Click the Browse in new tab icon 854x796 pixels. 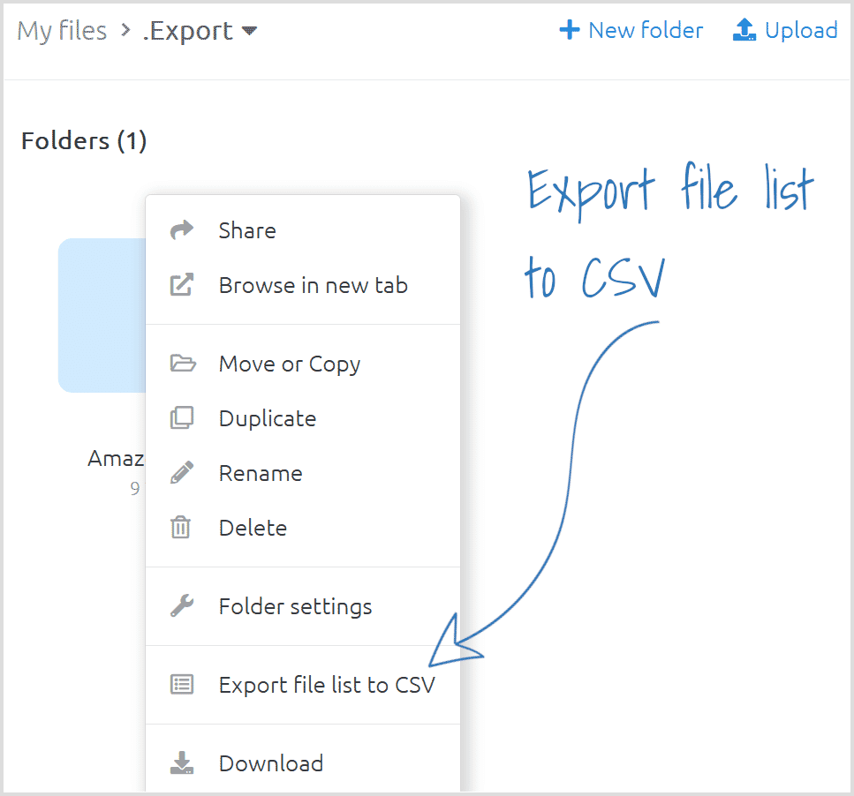tap(181, 285)
